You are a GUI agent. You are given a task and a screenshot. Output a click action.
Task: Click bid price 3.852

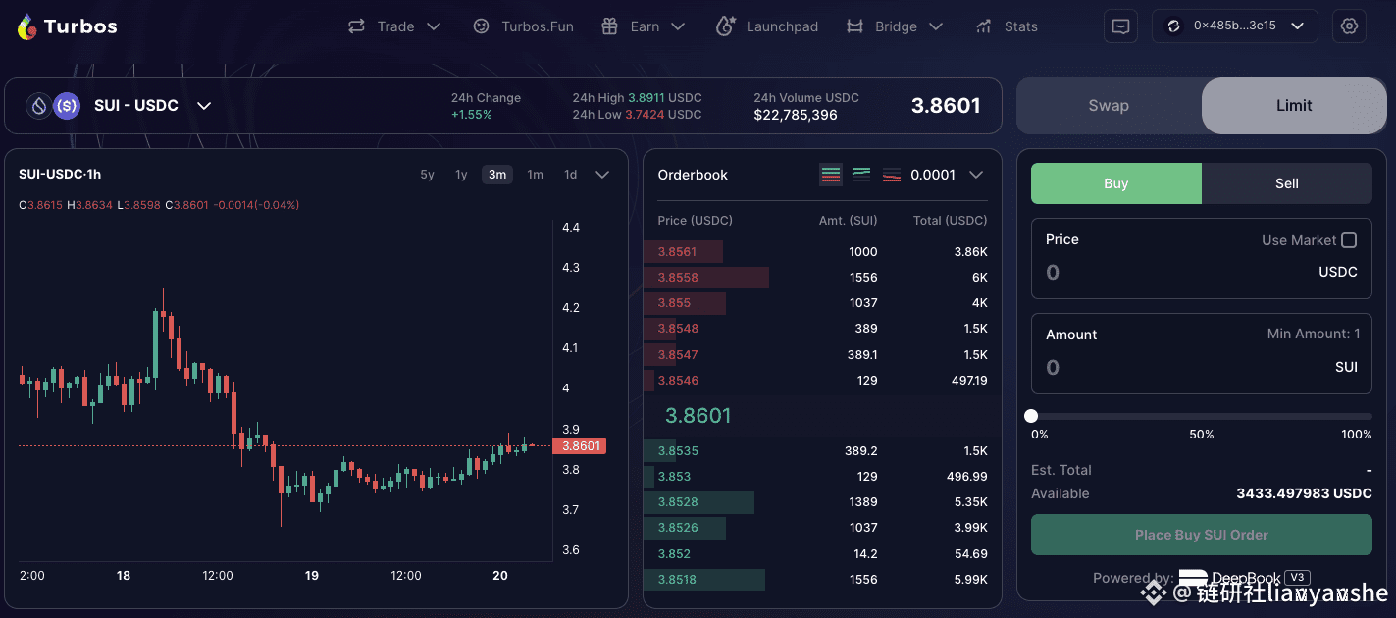pos(674,554)
